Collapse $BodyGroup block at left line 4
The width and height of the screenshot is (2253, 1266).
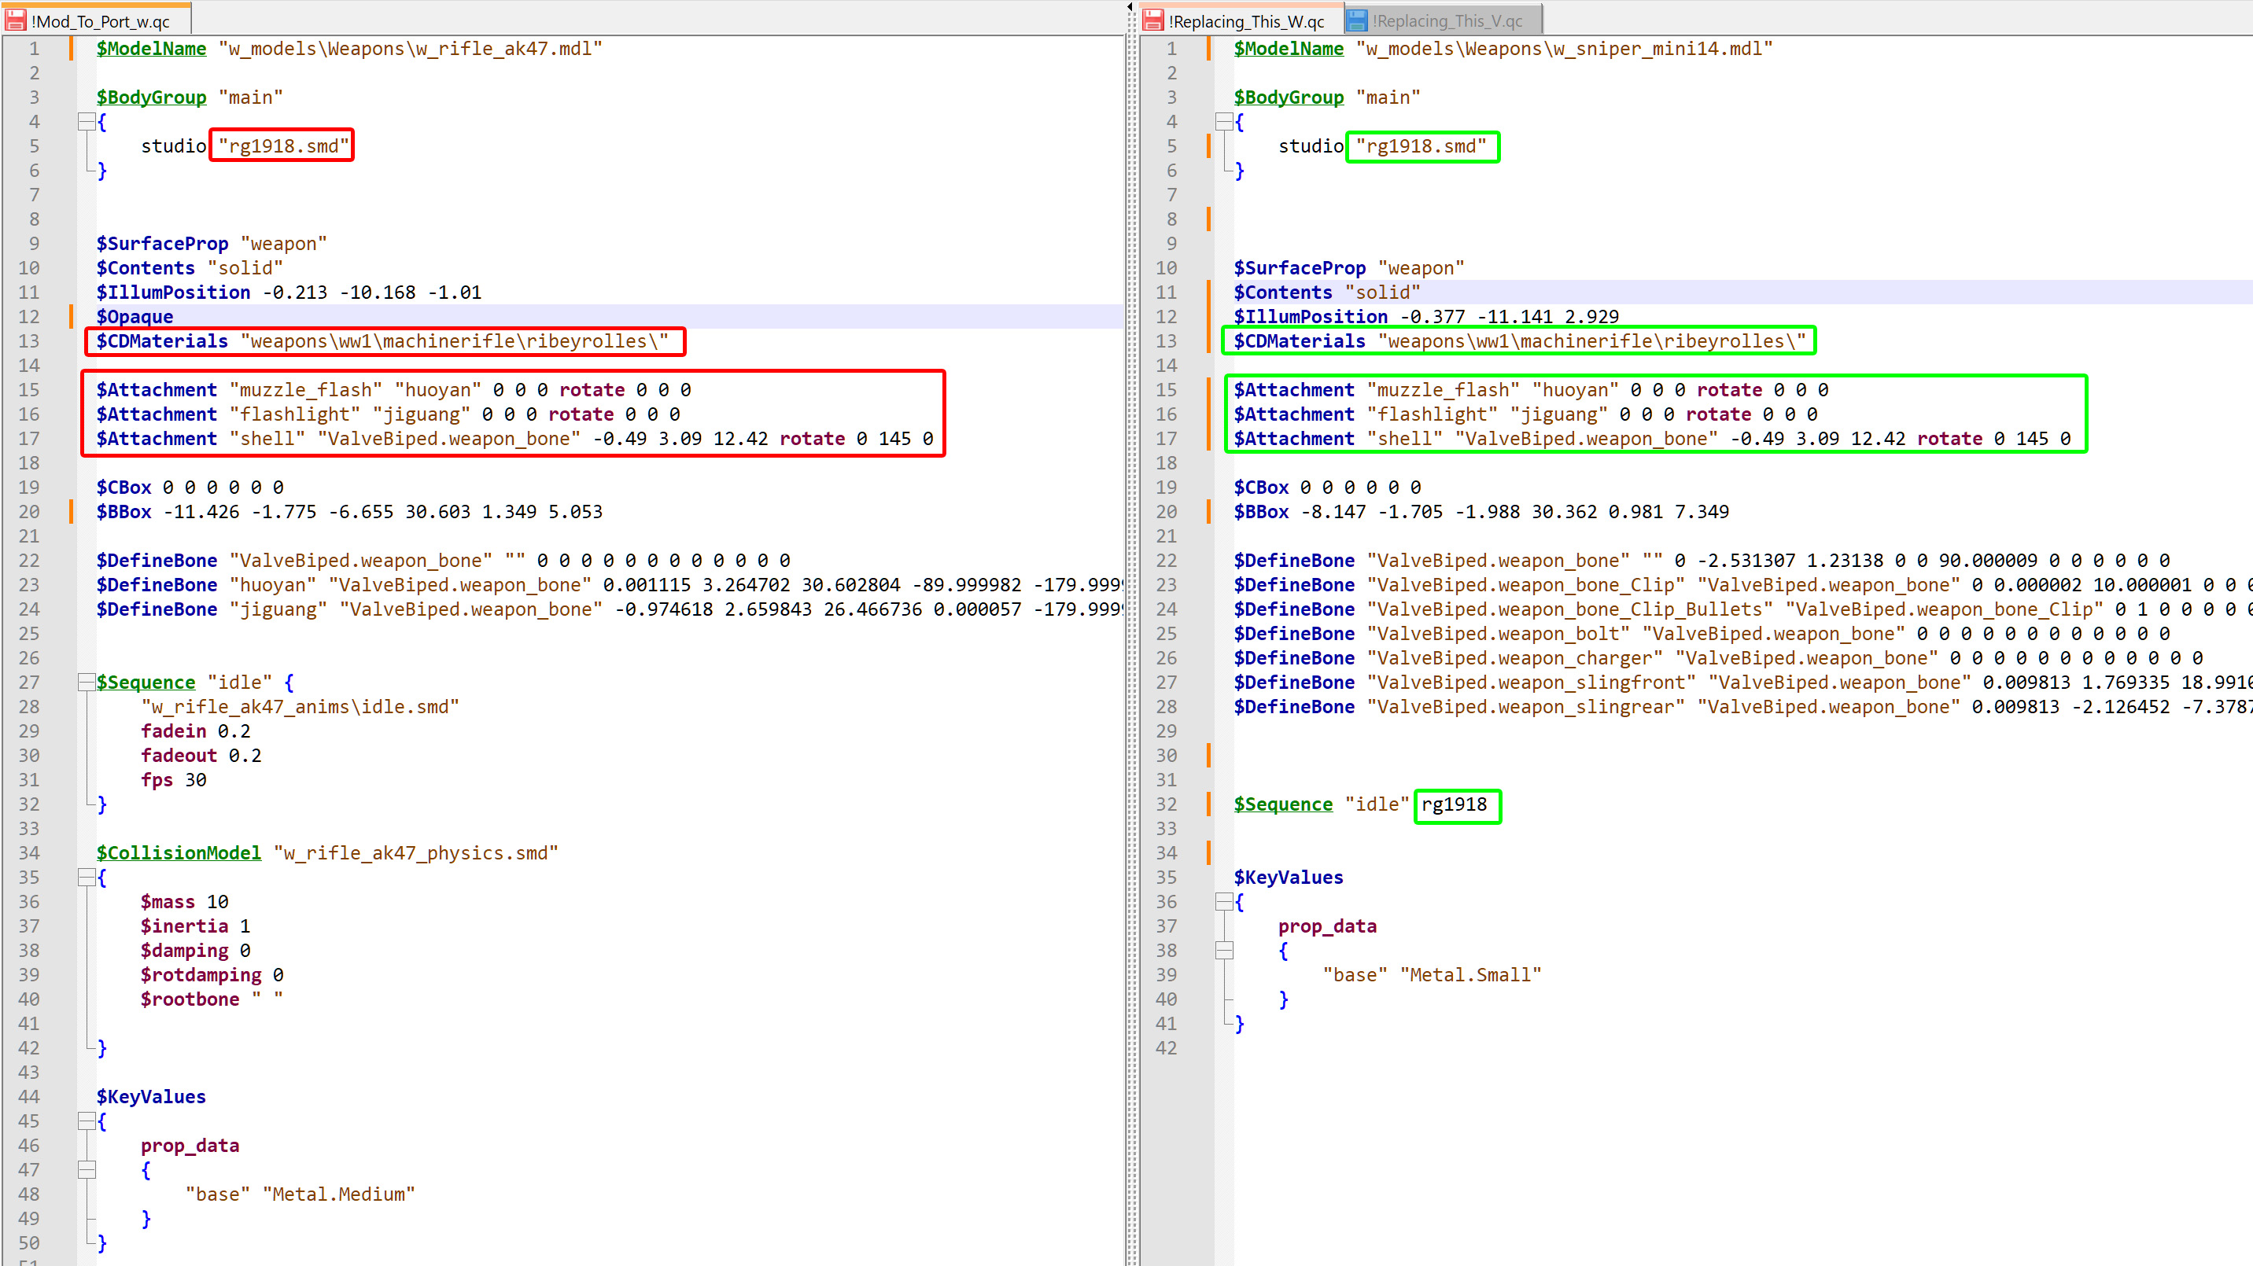86,122
